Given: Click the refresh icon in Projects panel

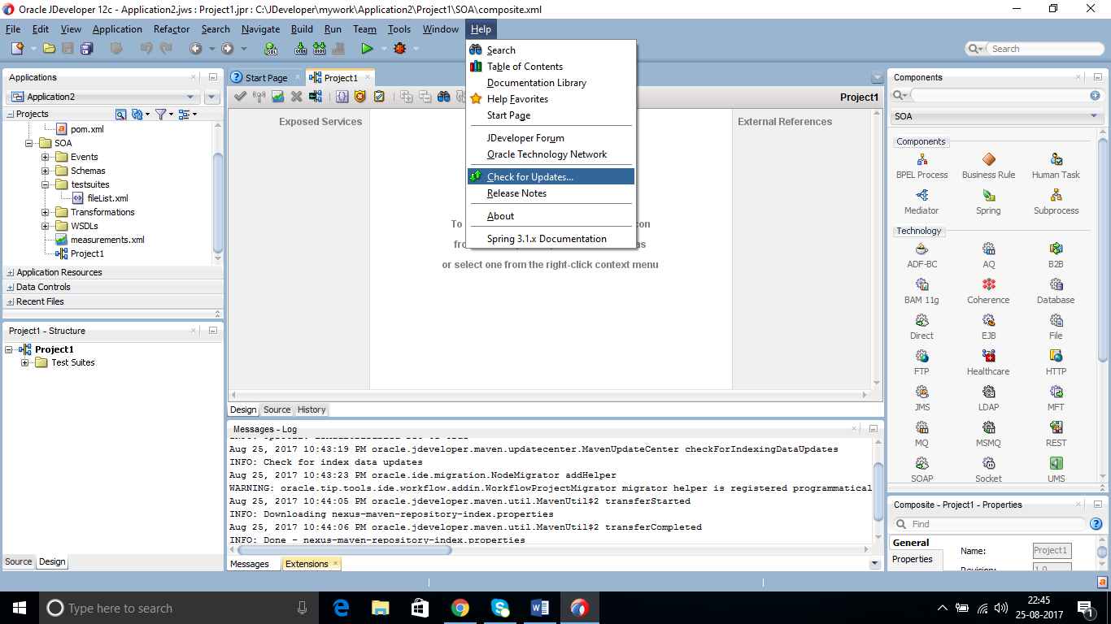Looking at the screenshot, I should pyautogui.click(x=137, y=115).
